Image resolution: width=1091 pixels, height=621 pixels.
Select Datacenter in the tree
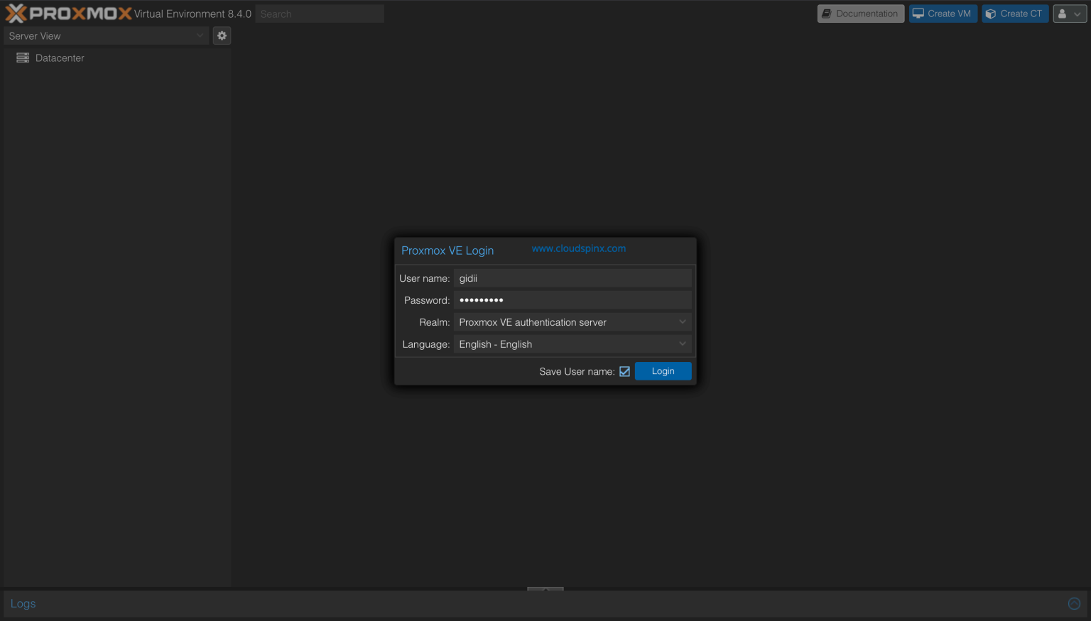[60, 57]
